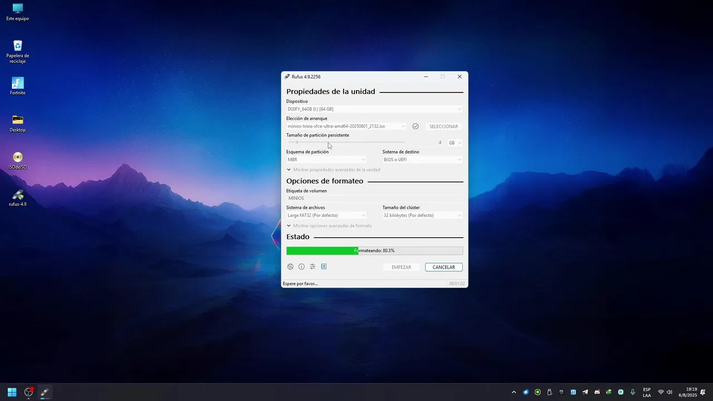Open the Wi-Fi network tray icon
This screenshot has height=401, width=713.
[x=661, y=392]
